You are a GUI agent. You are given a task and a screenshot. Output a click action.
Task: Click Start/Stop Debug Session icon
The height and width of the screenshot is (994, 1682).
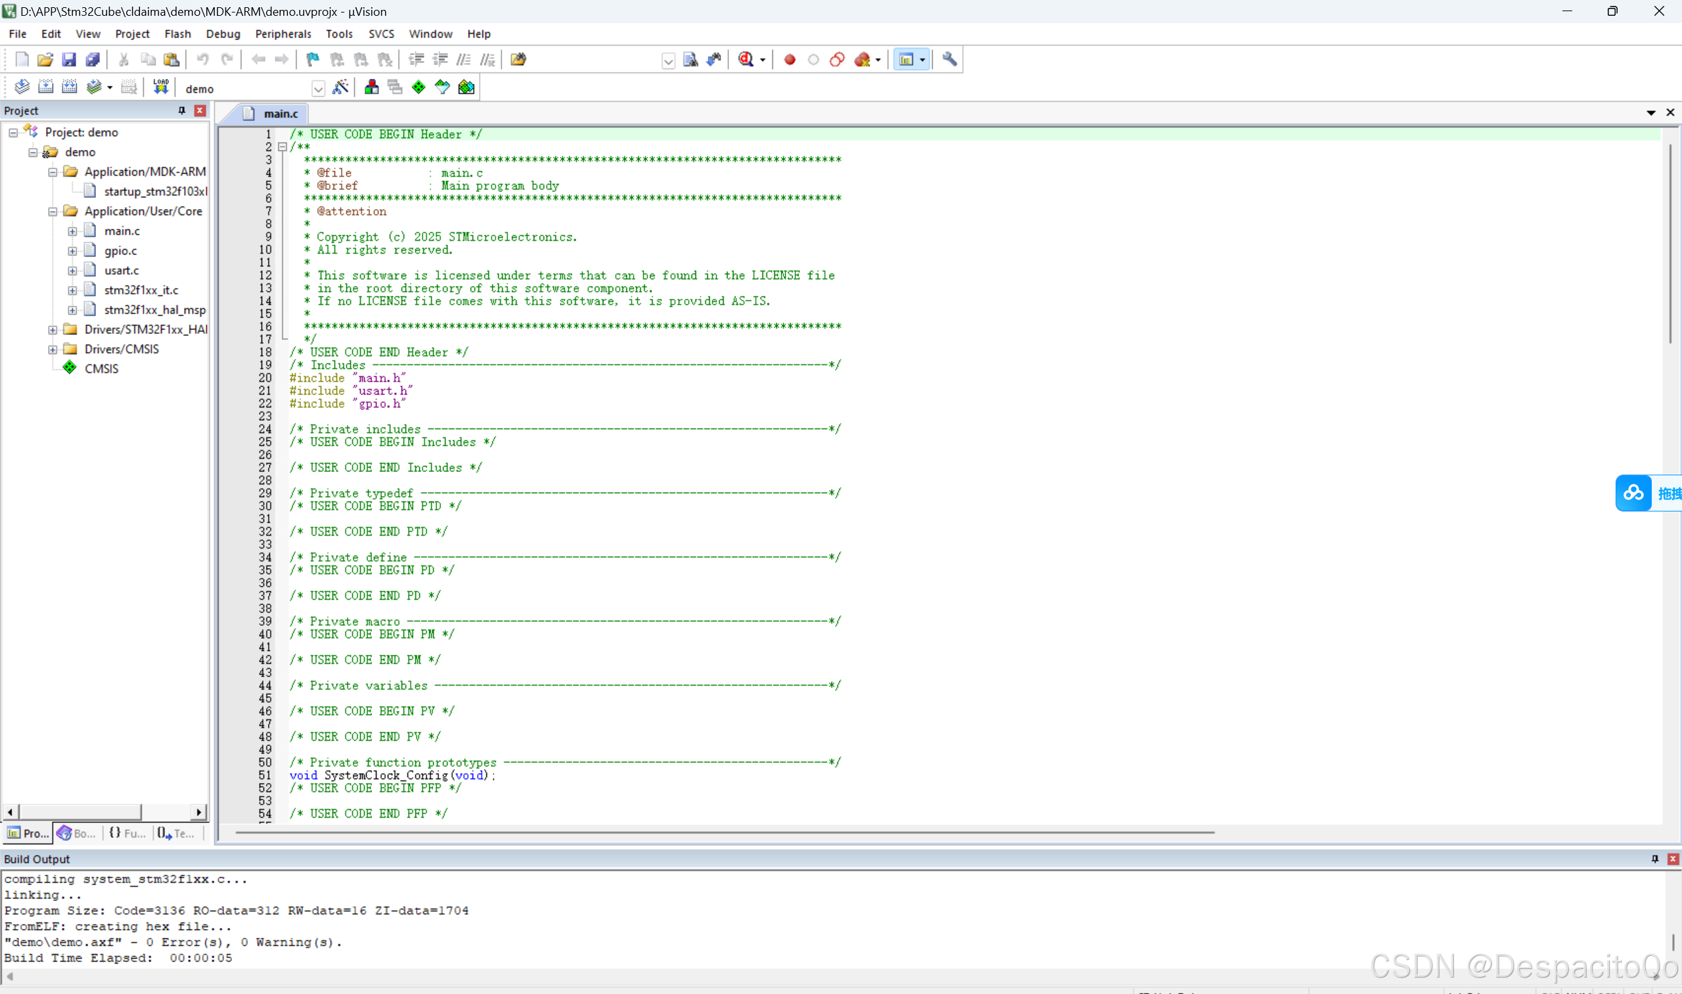[747, 60]
